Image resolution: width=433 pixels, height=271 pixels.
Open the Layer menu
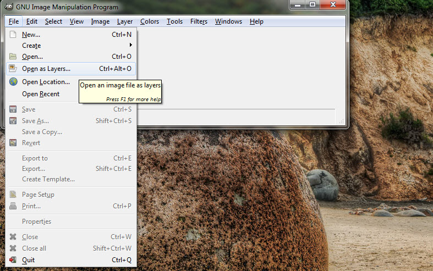click(125, 21)
